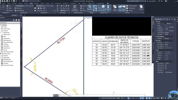Toggle the Navigation Bar display
Viewport: 178px width, 100px height.
108,8
